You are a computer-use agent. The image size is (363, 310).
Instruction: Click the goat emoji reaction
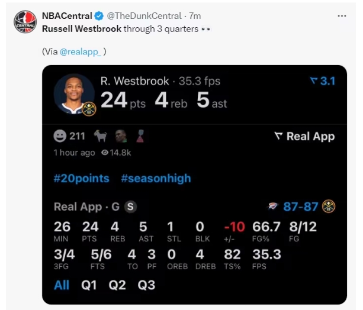click(100, 136)
